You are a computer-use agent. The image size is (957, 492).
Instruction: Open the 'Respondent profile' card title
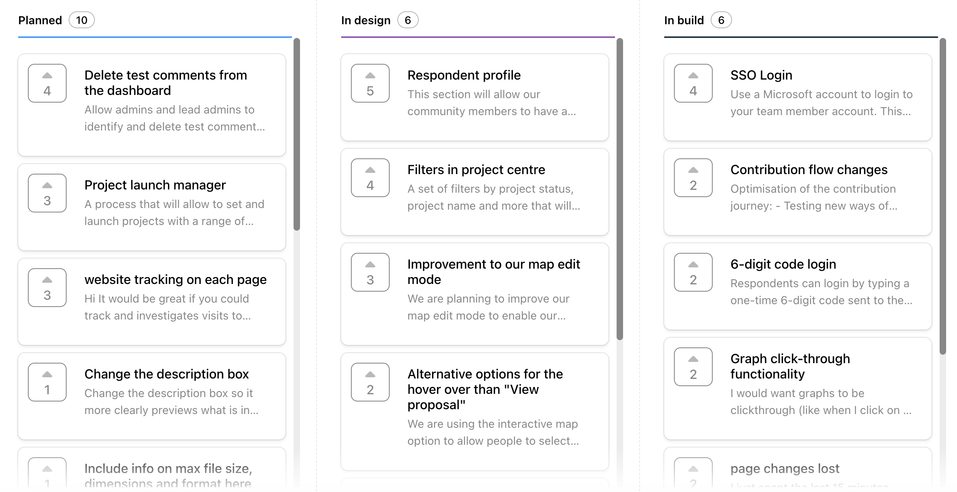(464, 75)
